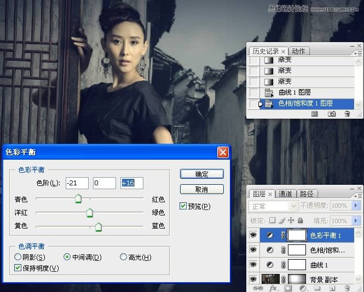The width and height of the screenshot is (364, 292).
Task: Click the new snapshot camera icon in History
Action: pos(331,114)
